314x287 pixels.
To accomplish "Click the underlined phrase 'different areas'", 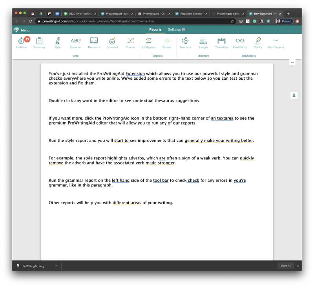I will [x=127, y=203].
